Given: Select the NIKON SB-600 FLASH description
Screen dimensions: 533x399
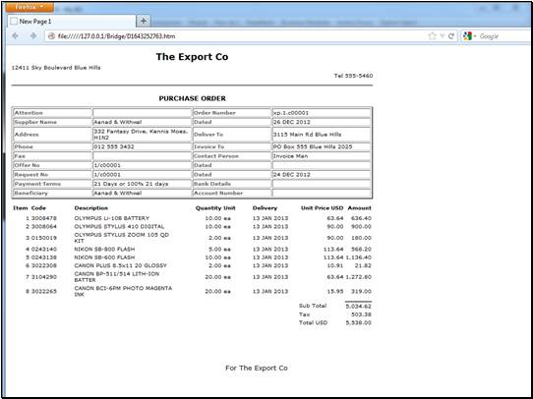Looking at the screenshot, I should 104,257.
